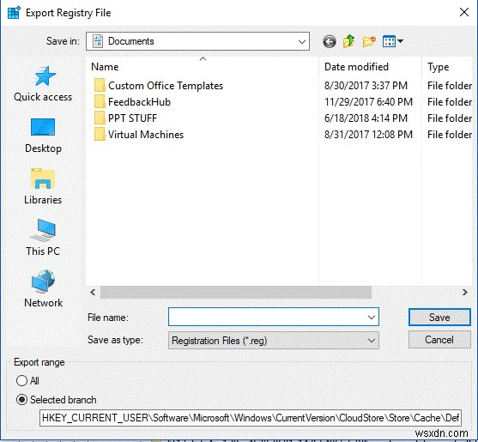The width and height of the screenshot is (478, 442).
Task: Open the Save as type combo box
Action: pyautogui.click(x=274, y=340)
